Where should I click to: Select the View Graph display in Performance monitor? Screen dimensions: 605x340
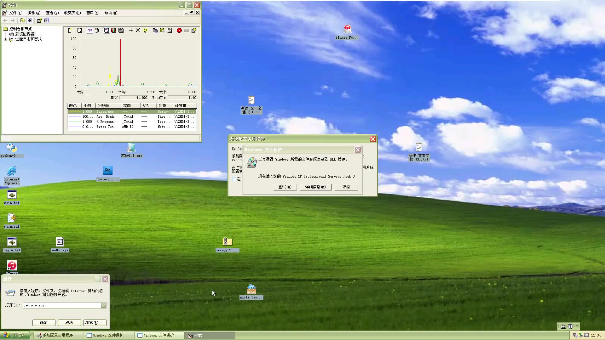[x=107, y=31]
